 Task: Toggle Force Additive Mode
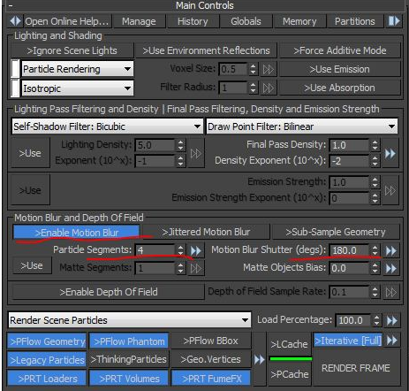pyautogui.click(x=340, y=50)
